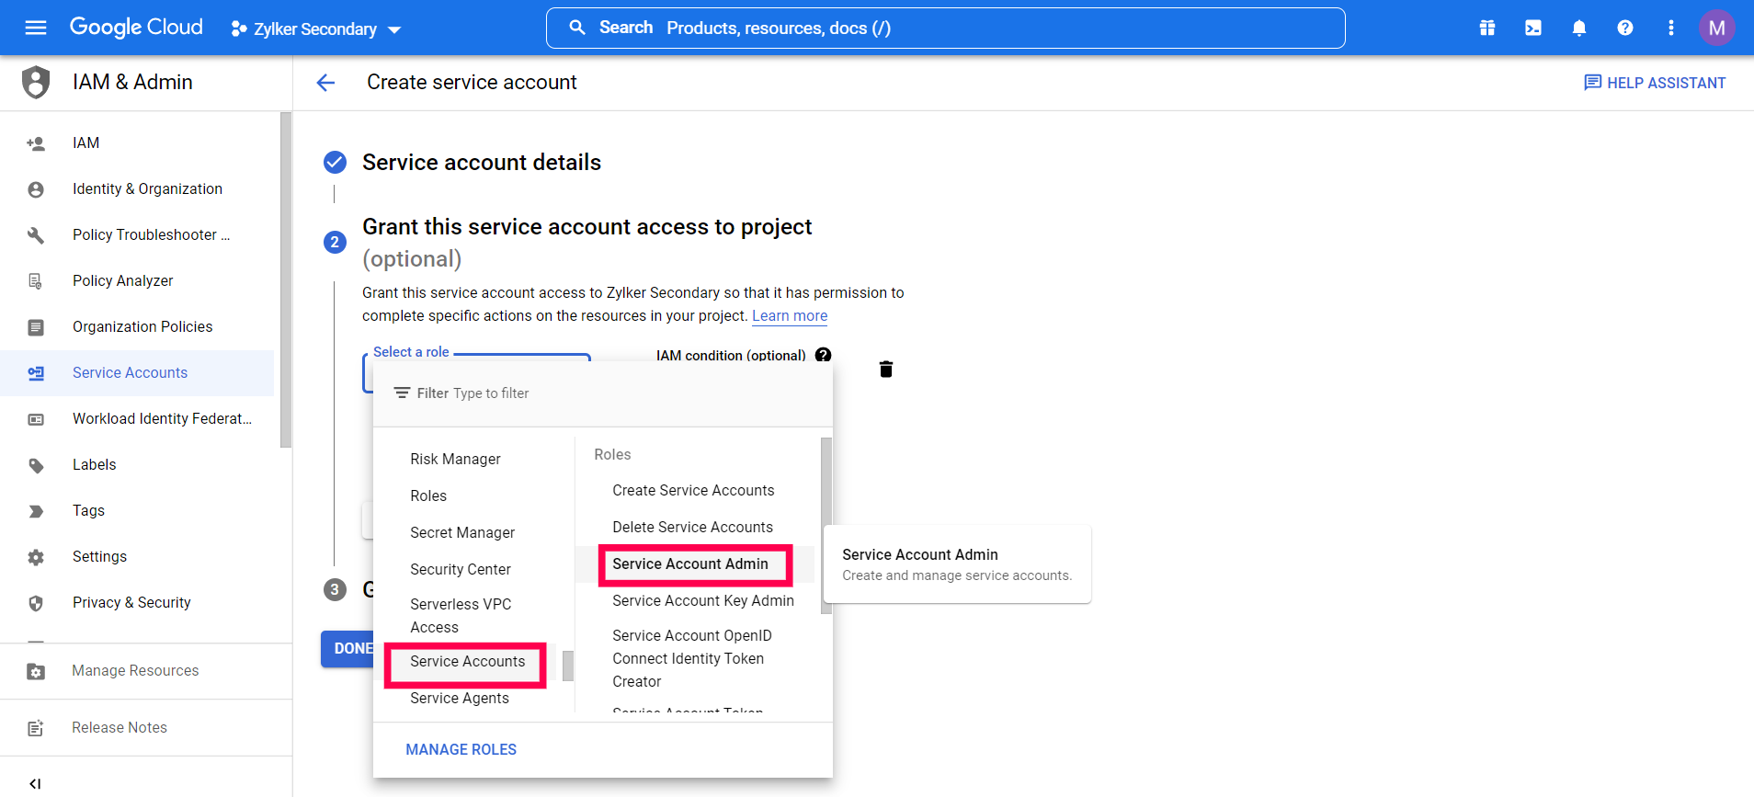
Task: Select Serverless VPC Access category
Action: [461, 615]
